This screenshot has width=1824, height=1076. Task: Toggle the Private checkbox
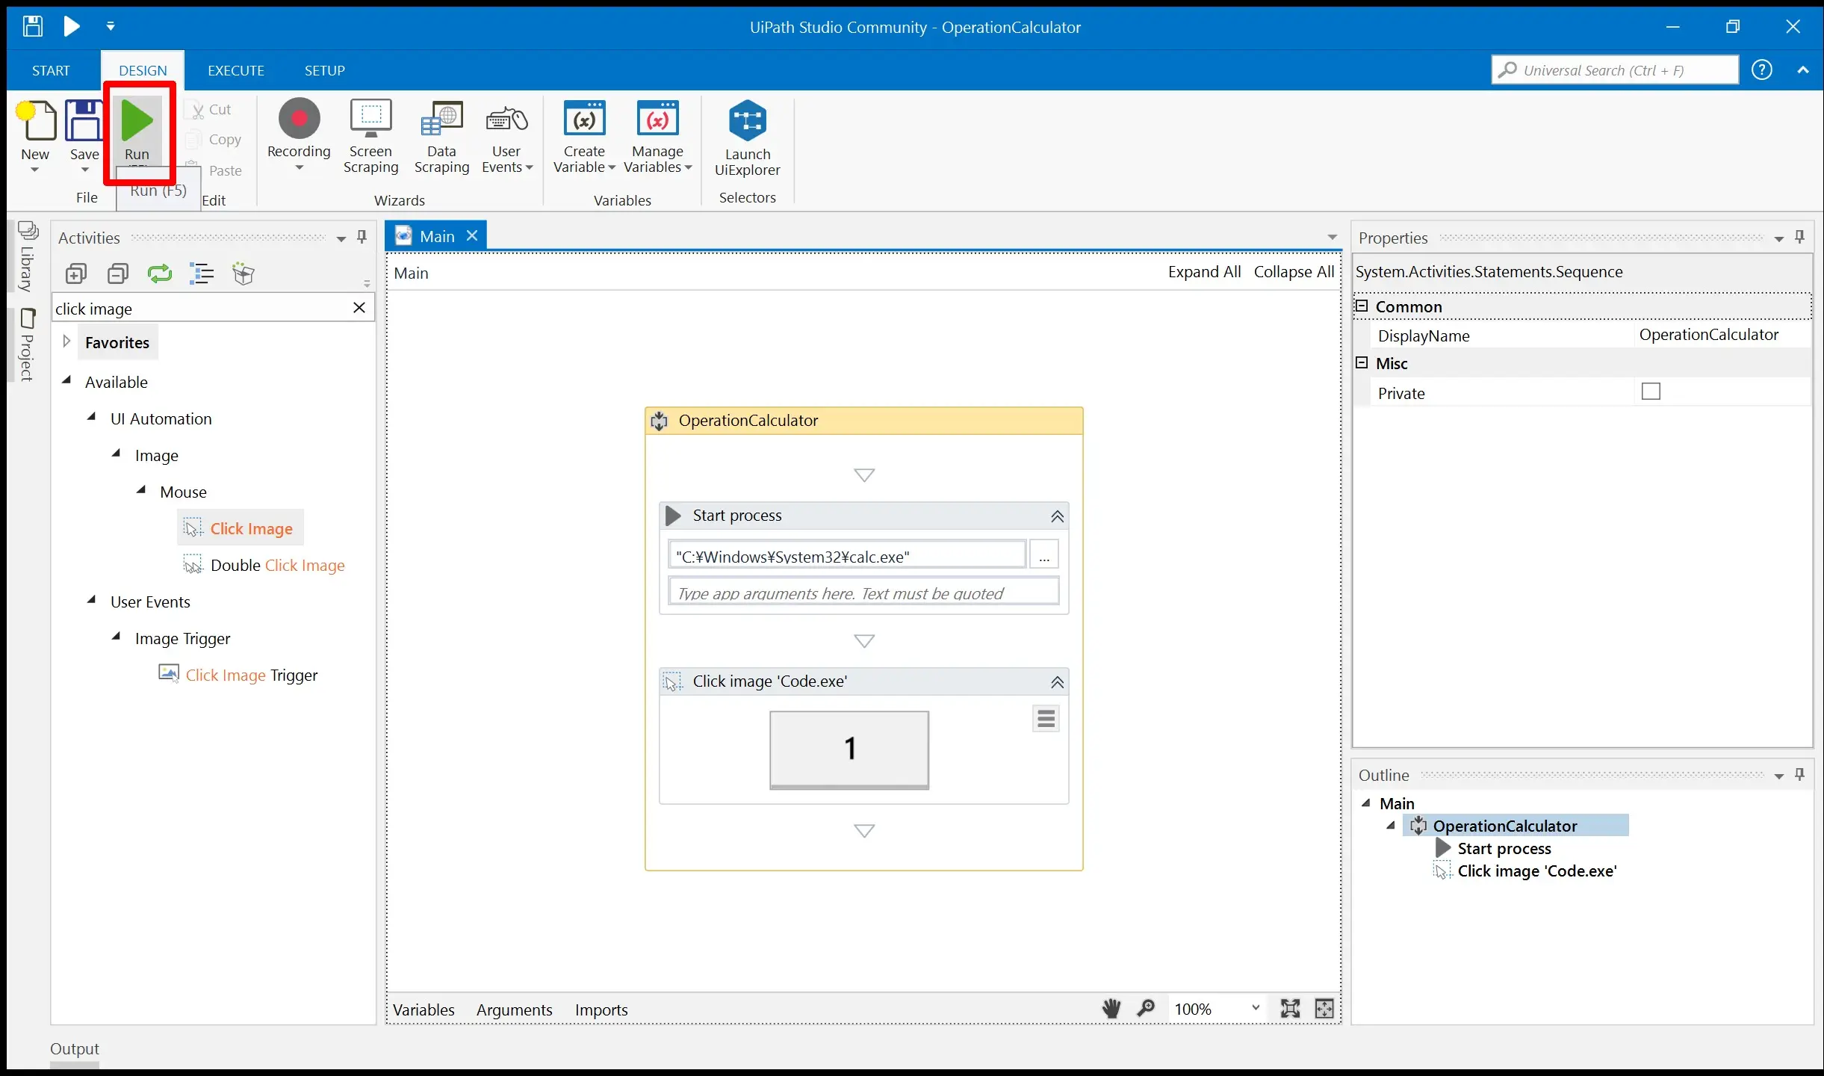(x=1651, y=392)
